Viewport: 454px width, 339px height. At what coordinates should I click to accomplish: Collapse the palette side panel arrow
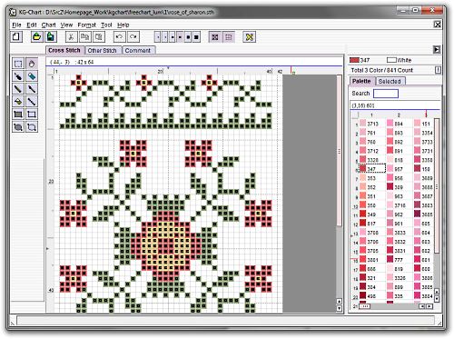pyautogui.click(x=437, y=49)
